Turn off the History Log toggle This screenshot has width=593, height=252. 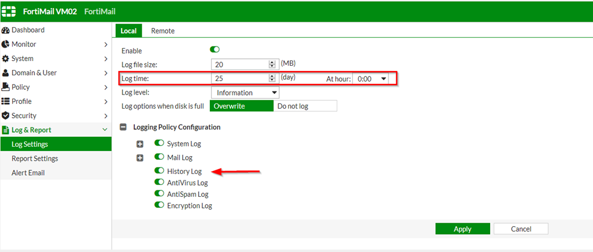[x=159, y=171]
